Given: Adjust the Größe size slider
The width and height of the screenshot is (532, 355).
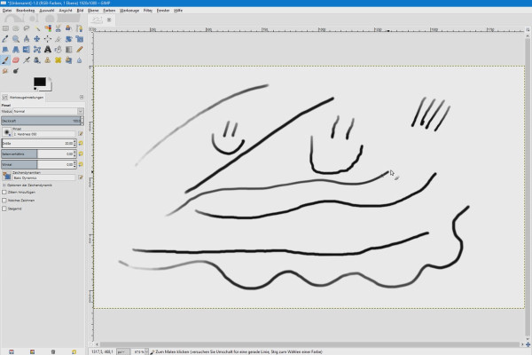Looking at the screenshot, I should (37, 144).
